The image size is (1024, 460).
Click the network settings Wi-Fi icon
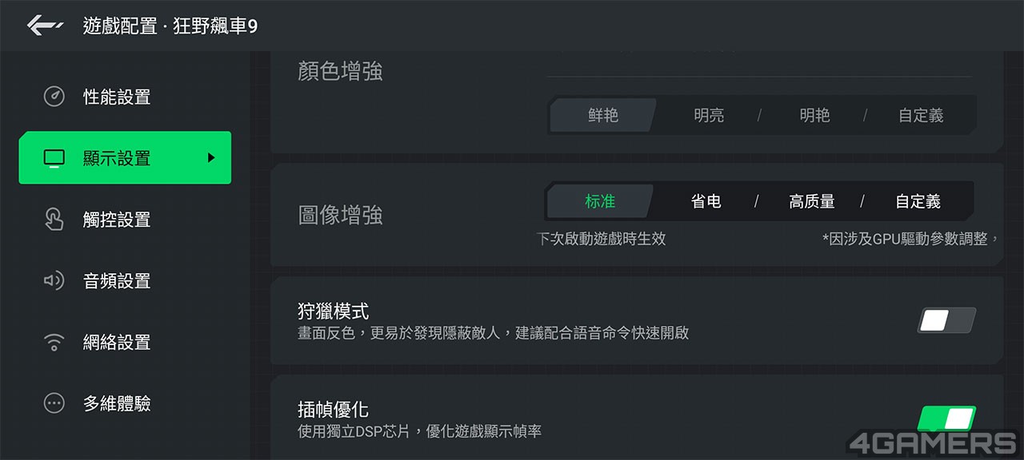tap(54, 343)
